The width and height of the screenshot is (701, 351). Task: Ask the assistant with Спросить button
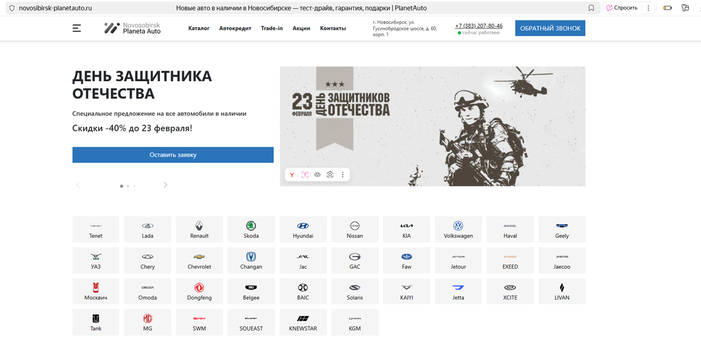(622, 8)
